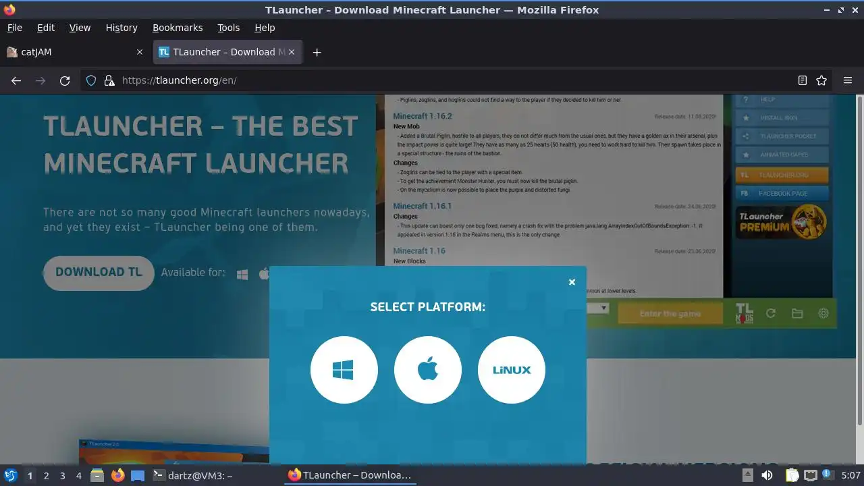Focus the TLauncher Firefox taskbar entry
The width and height of the screenshot is (864, 486).
point(350,475)
